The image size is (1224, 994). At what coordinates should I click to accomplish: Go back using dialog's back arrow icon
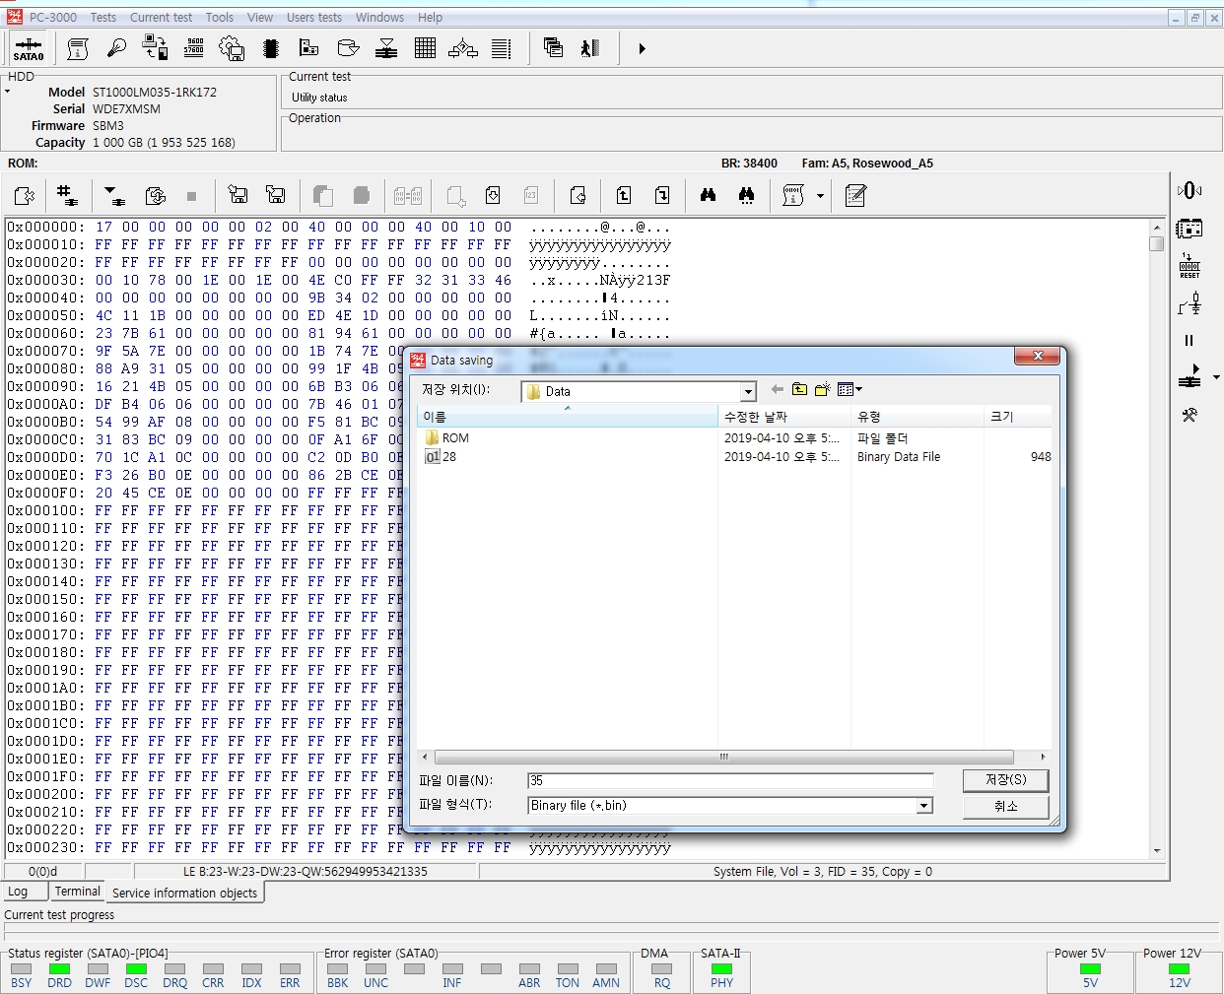pos(778,390)
